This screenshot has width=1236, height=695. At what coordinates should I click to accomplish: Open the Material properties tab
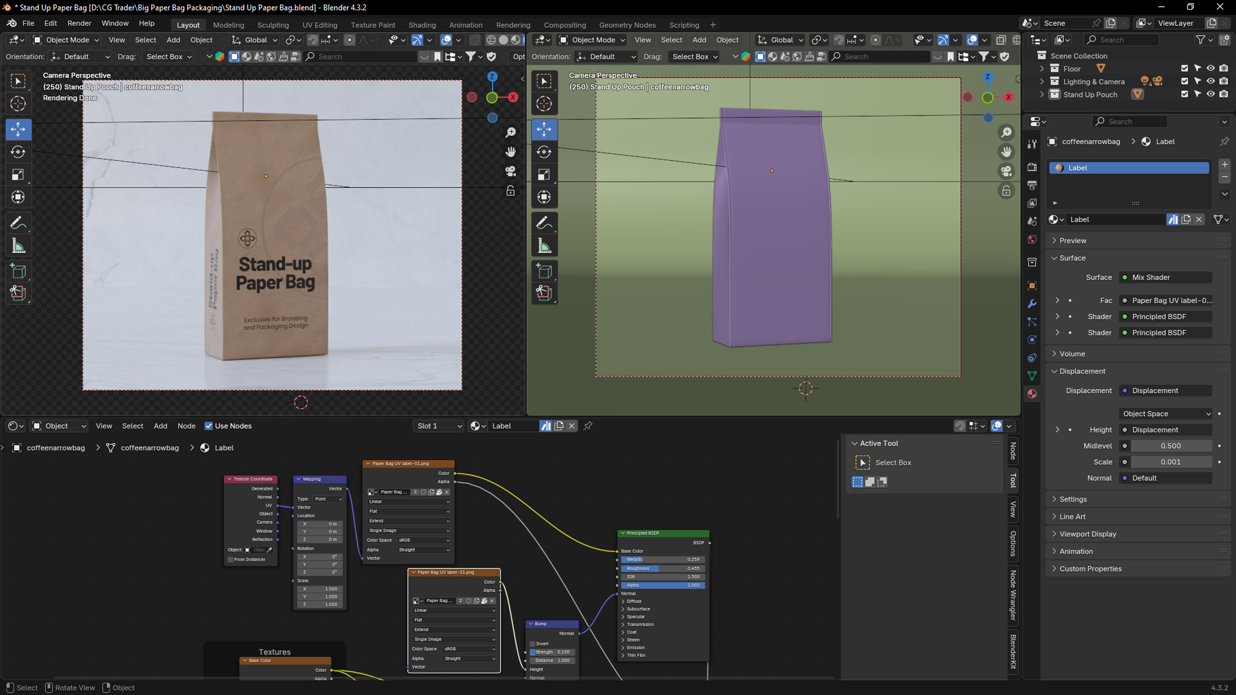pos(1032,394)
